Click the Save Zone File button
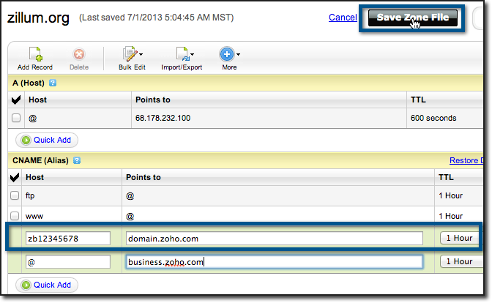The height and width of the screenshot is (303, 492). tap(413, 18)
